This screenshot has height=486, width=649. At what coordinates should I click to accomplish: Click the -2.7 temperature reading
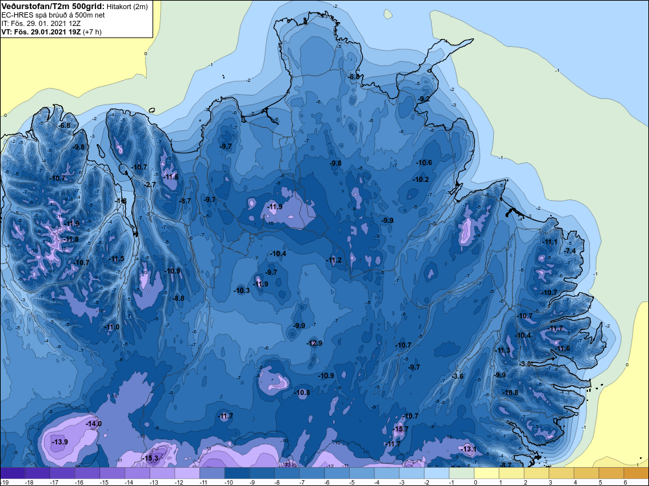(x=150, y=185)
